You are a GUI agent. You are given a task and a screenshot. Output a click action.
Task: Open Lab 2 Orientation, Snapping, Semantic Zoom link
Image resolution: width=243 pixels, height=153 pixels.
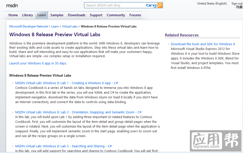click(78, 112)
